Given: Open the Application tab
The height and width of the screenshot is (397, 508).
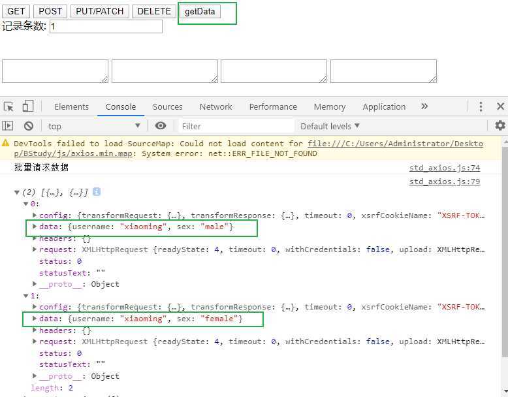Looking at the screenshot, I should coord(384,106).
